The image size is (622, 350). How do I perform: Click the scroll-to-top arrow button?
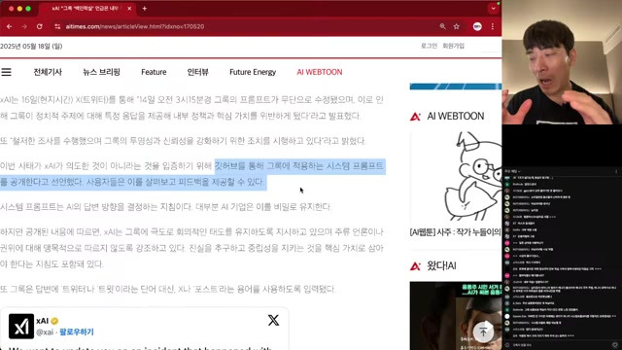[x=483, y=332]
